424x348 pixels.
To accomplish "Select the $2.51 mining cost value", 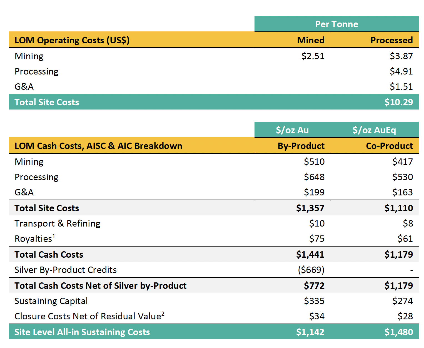I will click(x=313, y=56).
